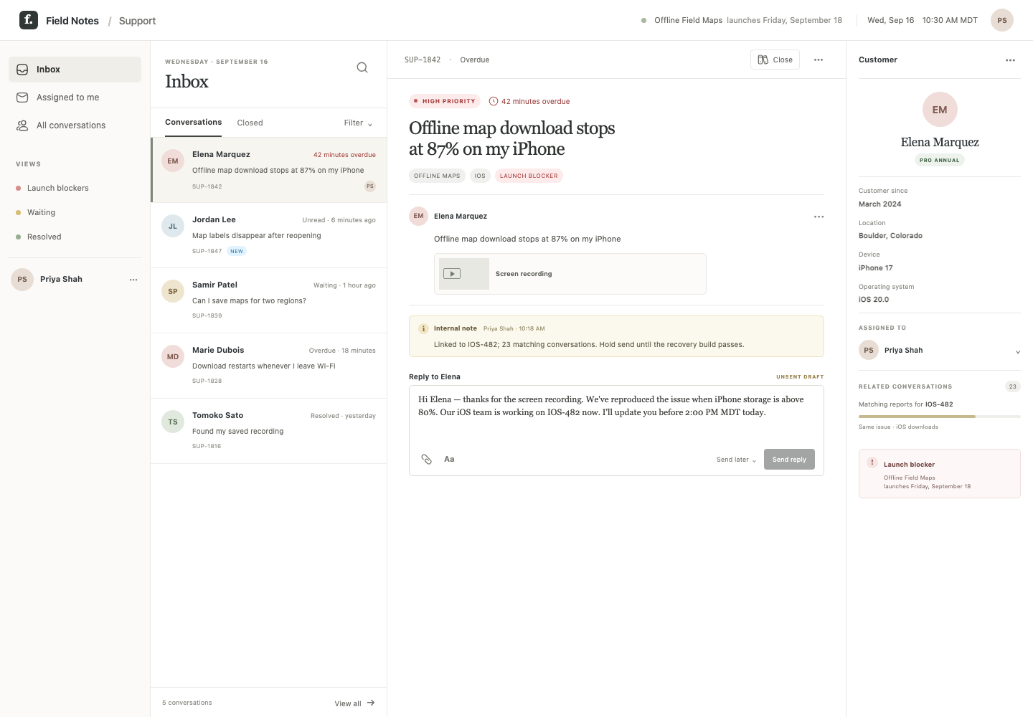Open Tomoko Sato's resolved conversation
Image resolution: width=1033 pixels, height=717 pixels.
click(x=269, y=431)
